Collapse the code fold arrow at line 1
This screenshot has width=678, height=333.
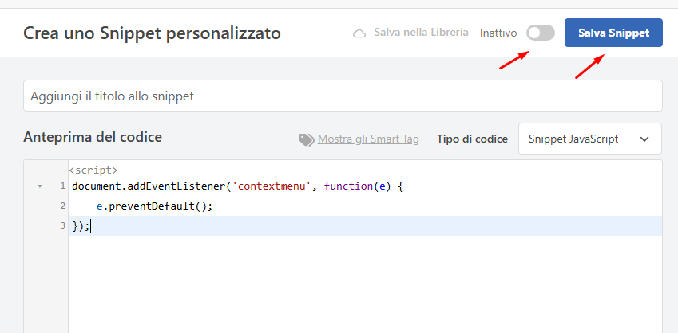coord(40,186)
